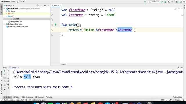Open the Project view selector dropdown
Viewport: 186px width, 104px height.
click(9, 5)
